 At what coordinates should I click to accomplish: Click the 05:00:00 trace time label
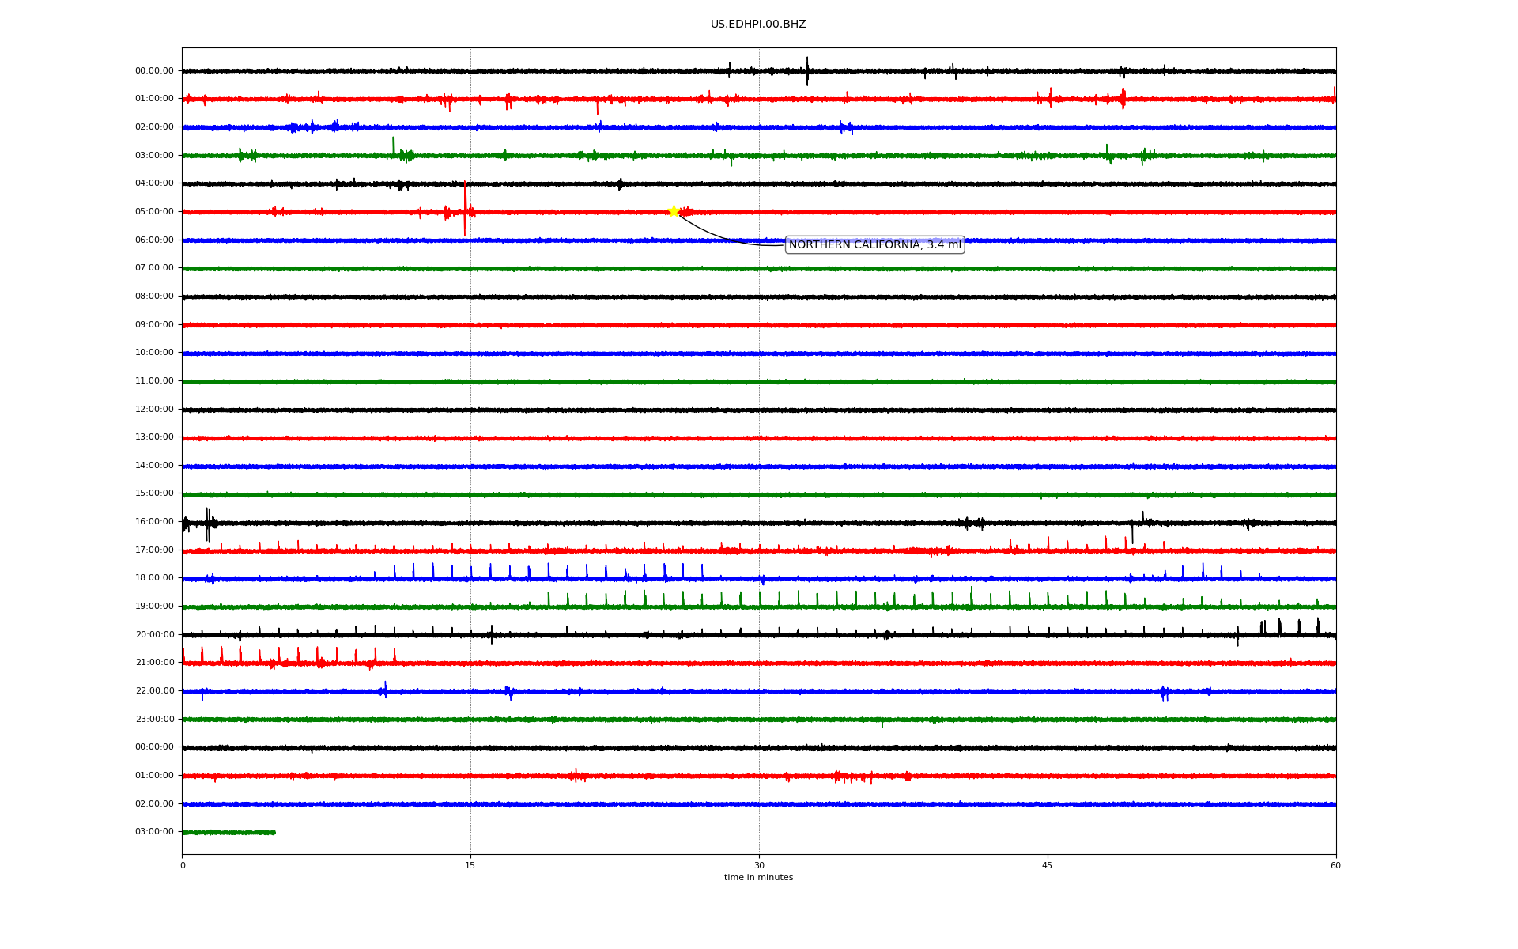point(154,212)
